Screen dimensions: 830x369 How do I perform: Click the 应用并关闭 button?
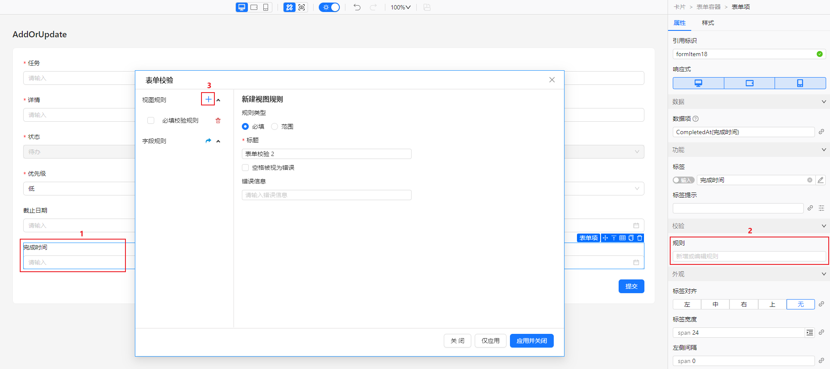[x=531, y=341]
